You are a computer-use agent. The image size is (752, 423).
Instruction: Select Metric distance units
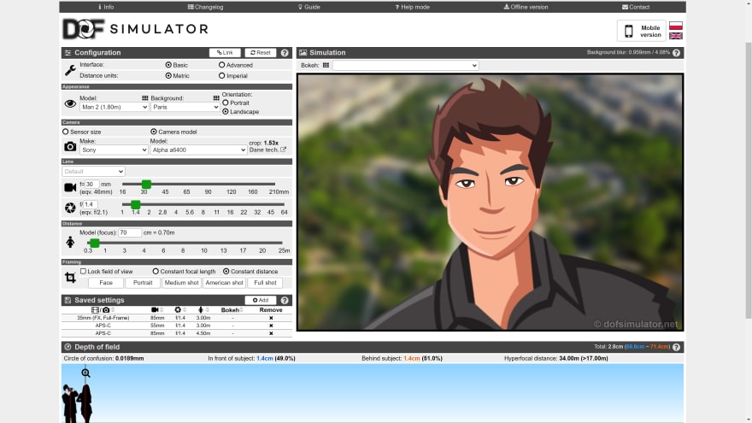coord(168,76)
